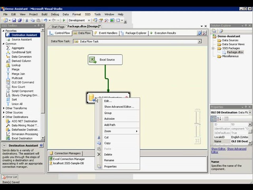253x190 pixels.
Task: Open the Execution Results tab
Action: [163, 33]
